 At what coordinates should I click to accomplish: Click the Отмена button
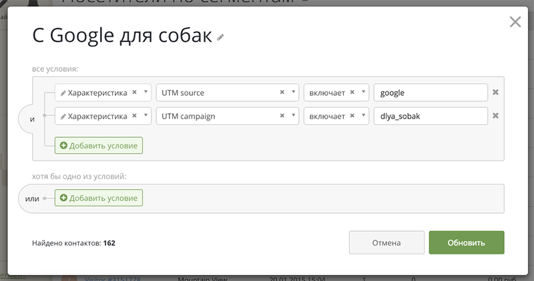(386, 242)
